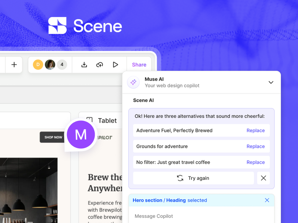The image size is (298, 223).
Task: Preview the design with the play icon
Action: point(115,65)
